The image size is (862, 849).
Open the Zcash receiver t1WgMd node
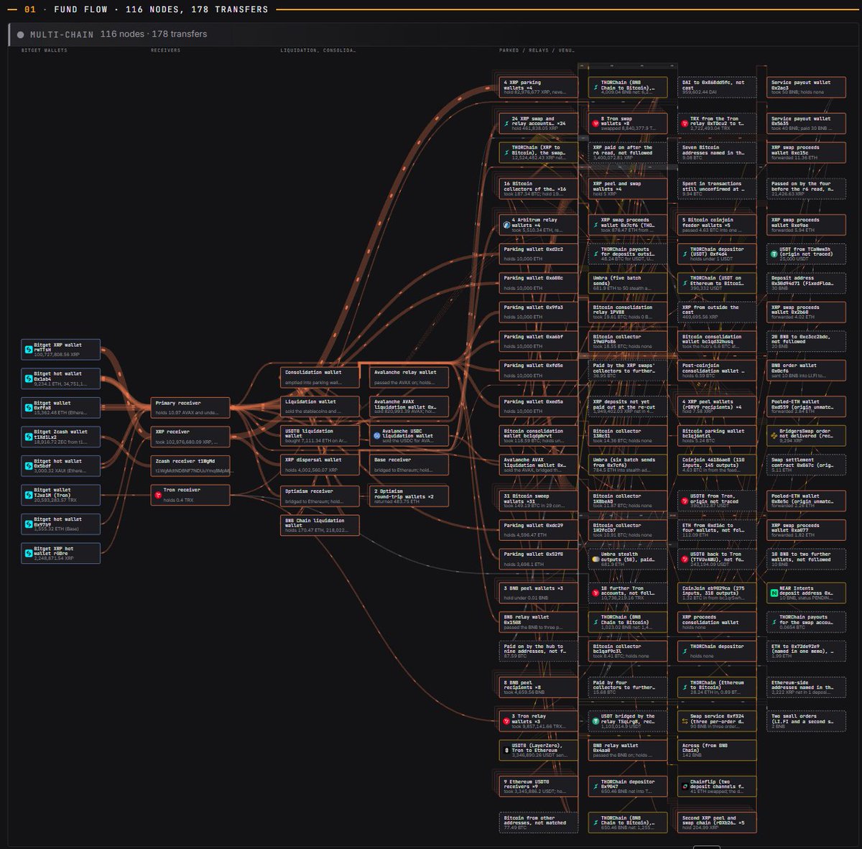190,465
